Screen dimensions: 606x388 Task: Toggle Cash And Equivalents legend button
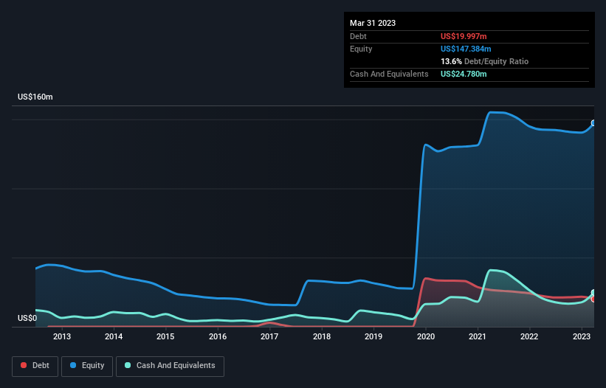click(x=170, y=366)
